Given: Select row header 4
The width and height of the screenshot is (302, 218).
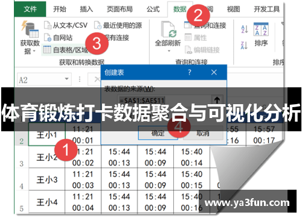Looking at the screenshot, I should point(22,179).
